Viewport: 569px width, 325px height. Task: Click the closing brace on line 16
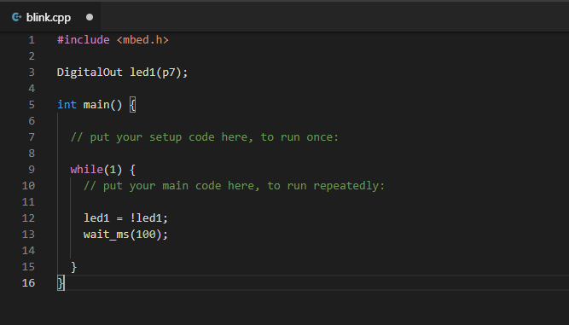pyautogui.click(x=61, y=283)
